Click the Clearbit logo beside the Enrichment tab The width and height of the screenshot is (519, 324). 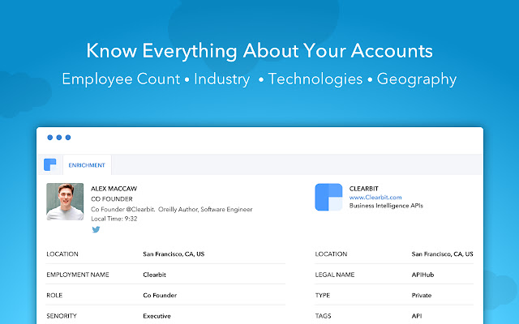coord(50,164)
